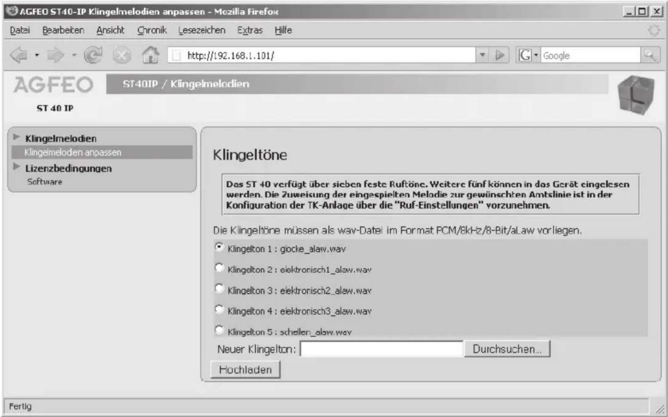This screenshot has height=417, width=668.
Task: Open forward button history dropdown arrow
Action: [74, 55]
